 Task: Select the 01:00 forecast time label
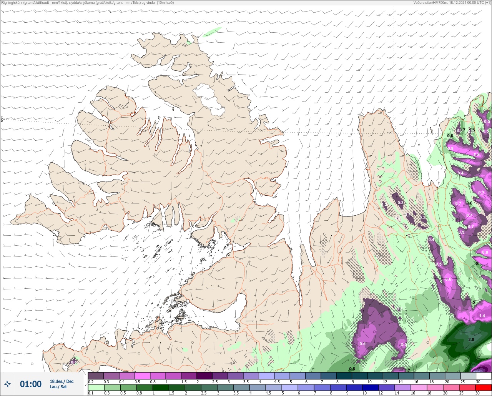(31, 384)
